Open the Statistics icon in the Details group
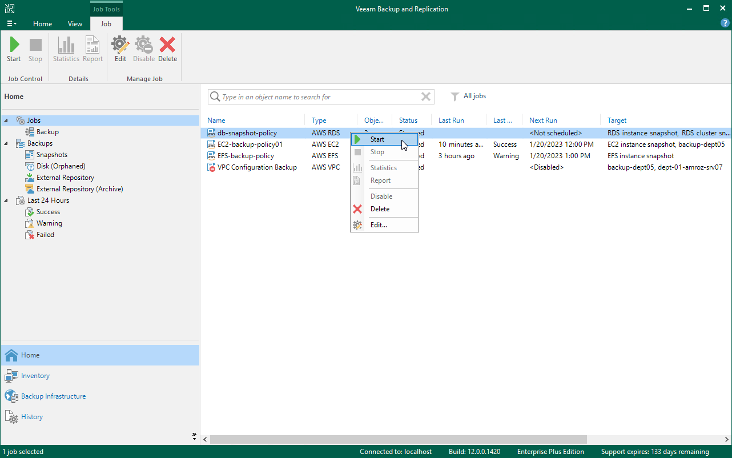 (x=66, y=49)
